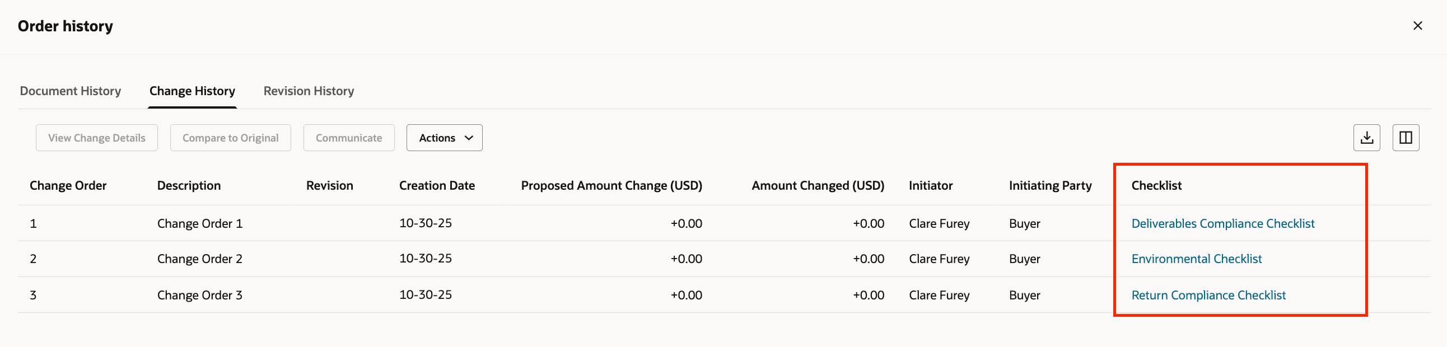Viewport: 1447px width, 347px height.
Task: Open the Environmental Checklist link
Action: point(1196,258)
